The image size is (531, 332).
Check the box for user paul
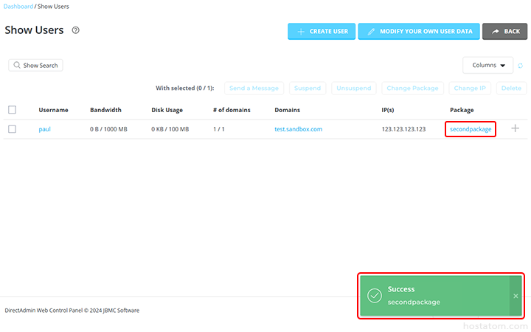click(12, 129)
